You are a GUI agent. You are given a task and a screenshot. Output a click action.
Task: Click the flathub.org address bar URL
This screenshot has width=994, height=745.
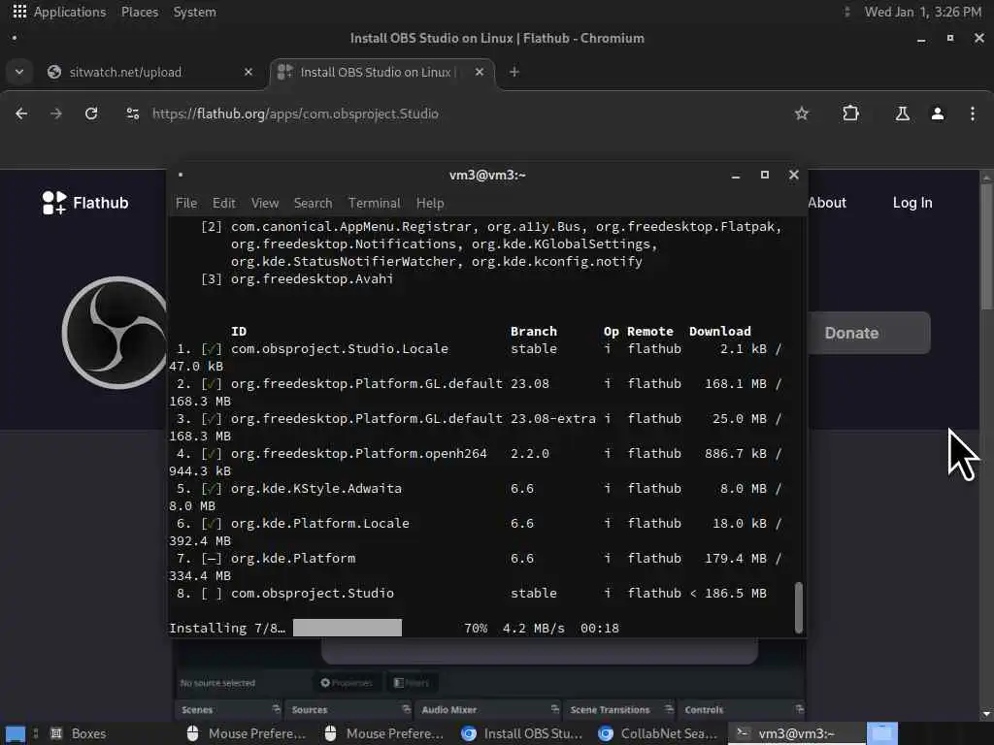(295, 113)
